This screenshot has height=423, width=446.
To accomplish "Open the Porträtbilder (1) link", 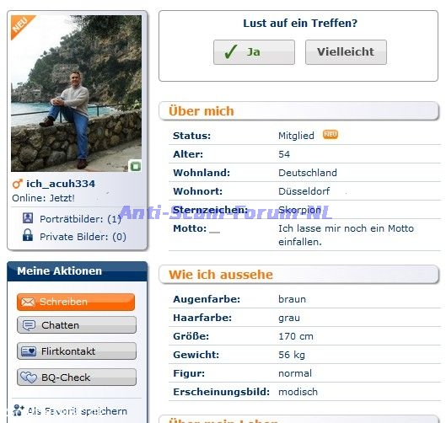I will 80,219.
